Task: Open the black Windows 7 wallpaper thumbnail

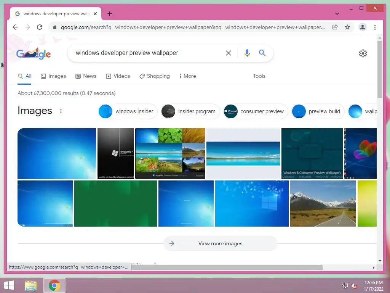Action: [x=116, y=153]
